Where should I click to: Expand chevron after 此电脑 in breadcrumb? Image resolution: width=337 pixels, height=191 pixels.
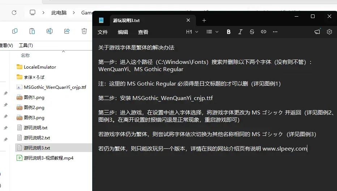coord(74,13)
